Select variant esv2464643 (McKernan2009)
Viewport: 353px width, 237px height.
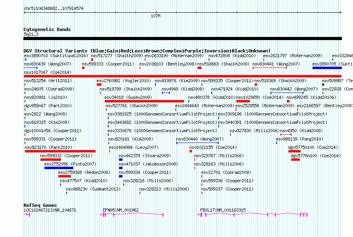(x=205, y=106)
